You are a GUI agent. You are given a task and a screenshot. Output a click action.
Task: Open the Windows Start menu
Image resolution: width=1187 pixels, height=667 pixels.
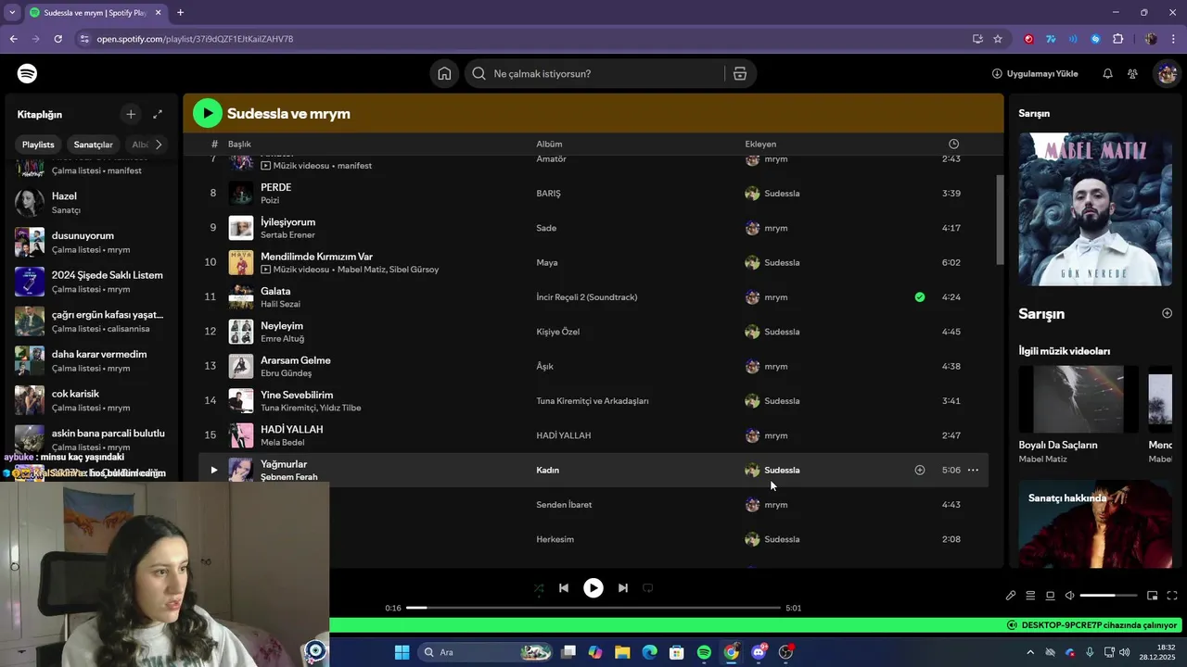click(402, 652)
